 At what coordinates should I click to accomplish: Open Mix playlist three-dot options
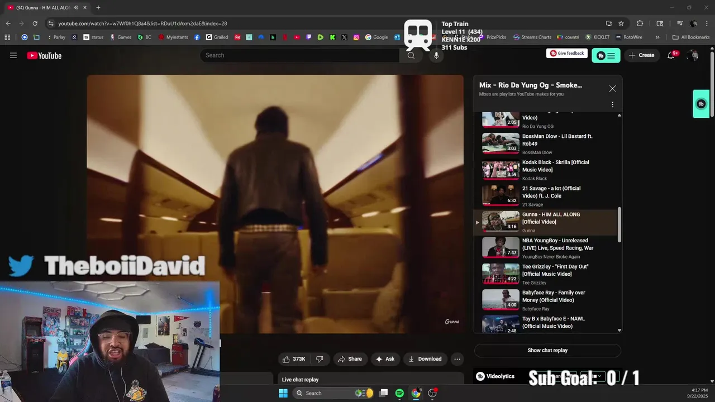click(x=612, y=104)
